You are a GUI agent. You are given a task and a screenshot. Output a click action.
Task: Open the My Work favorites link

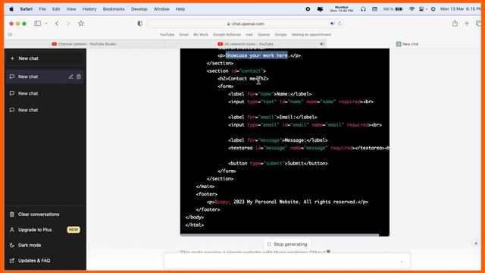201,35
